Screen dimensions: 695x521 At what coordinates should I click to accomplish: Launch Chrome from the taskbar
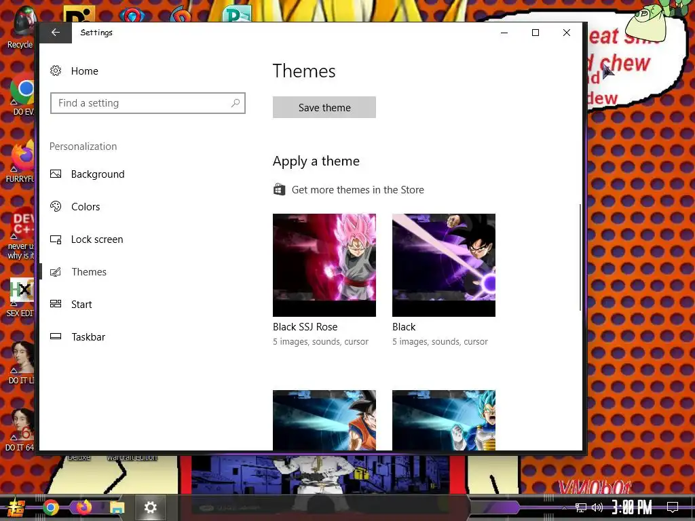click(x=50, y=507)
